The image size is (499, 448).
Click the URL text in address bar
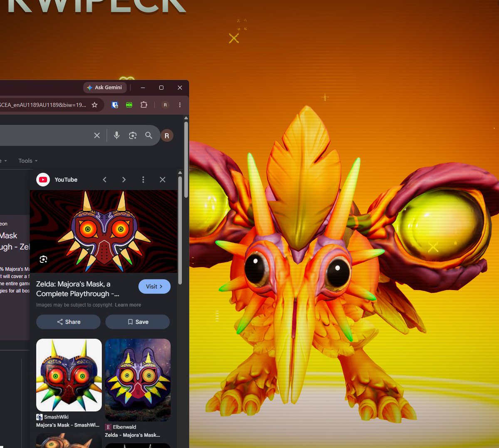click(x=43, y=105)
